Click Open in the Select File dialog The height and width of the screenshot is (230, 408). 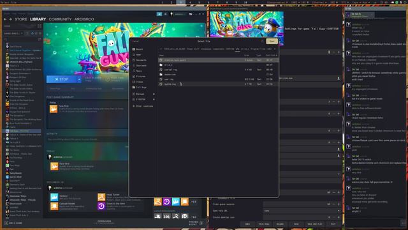(x=272, y=41)
